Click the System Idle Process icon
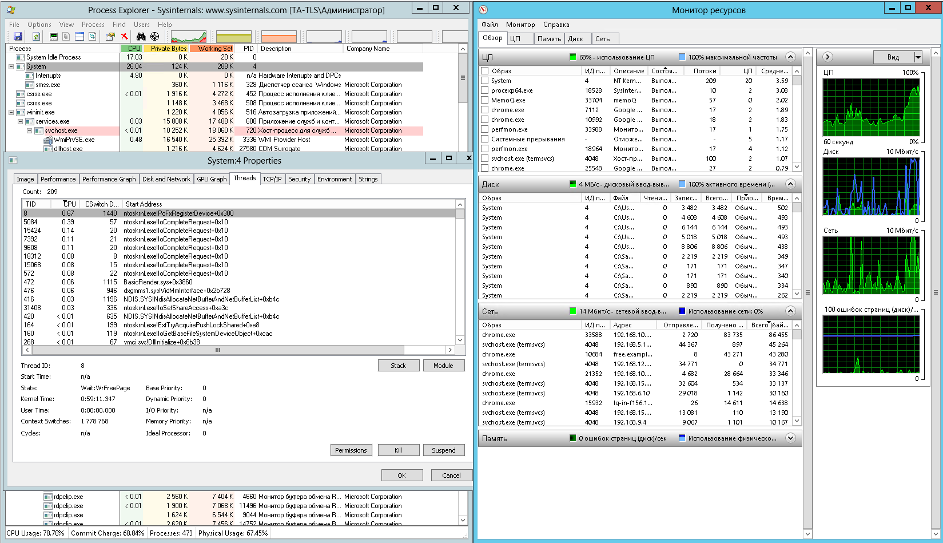 21,57
